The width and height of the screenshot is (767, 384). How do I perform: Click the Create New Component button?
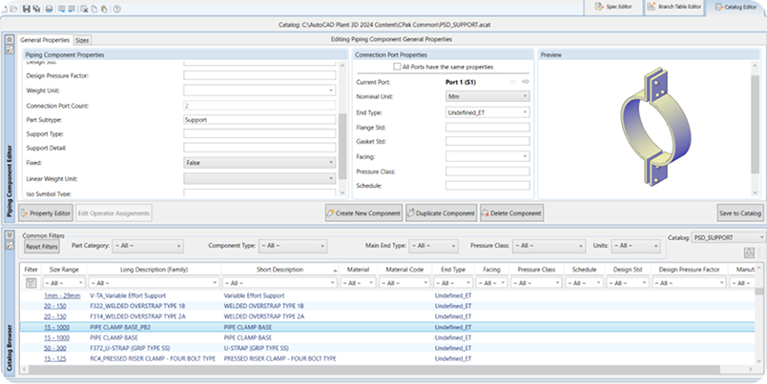(x=363, y=212)
